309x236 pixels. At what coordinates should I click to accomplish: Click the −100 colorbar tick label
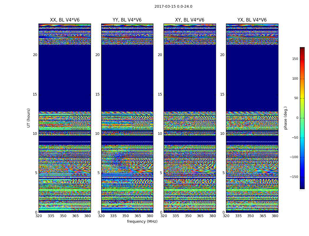click(294, 157)
